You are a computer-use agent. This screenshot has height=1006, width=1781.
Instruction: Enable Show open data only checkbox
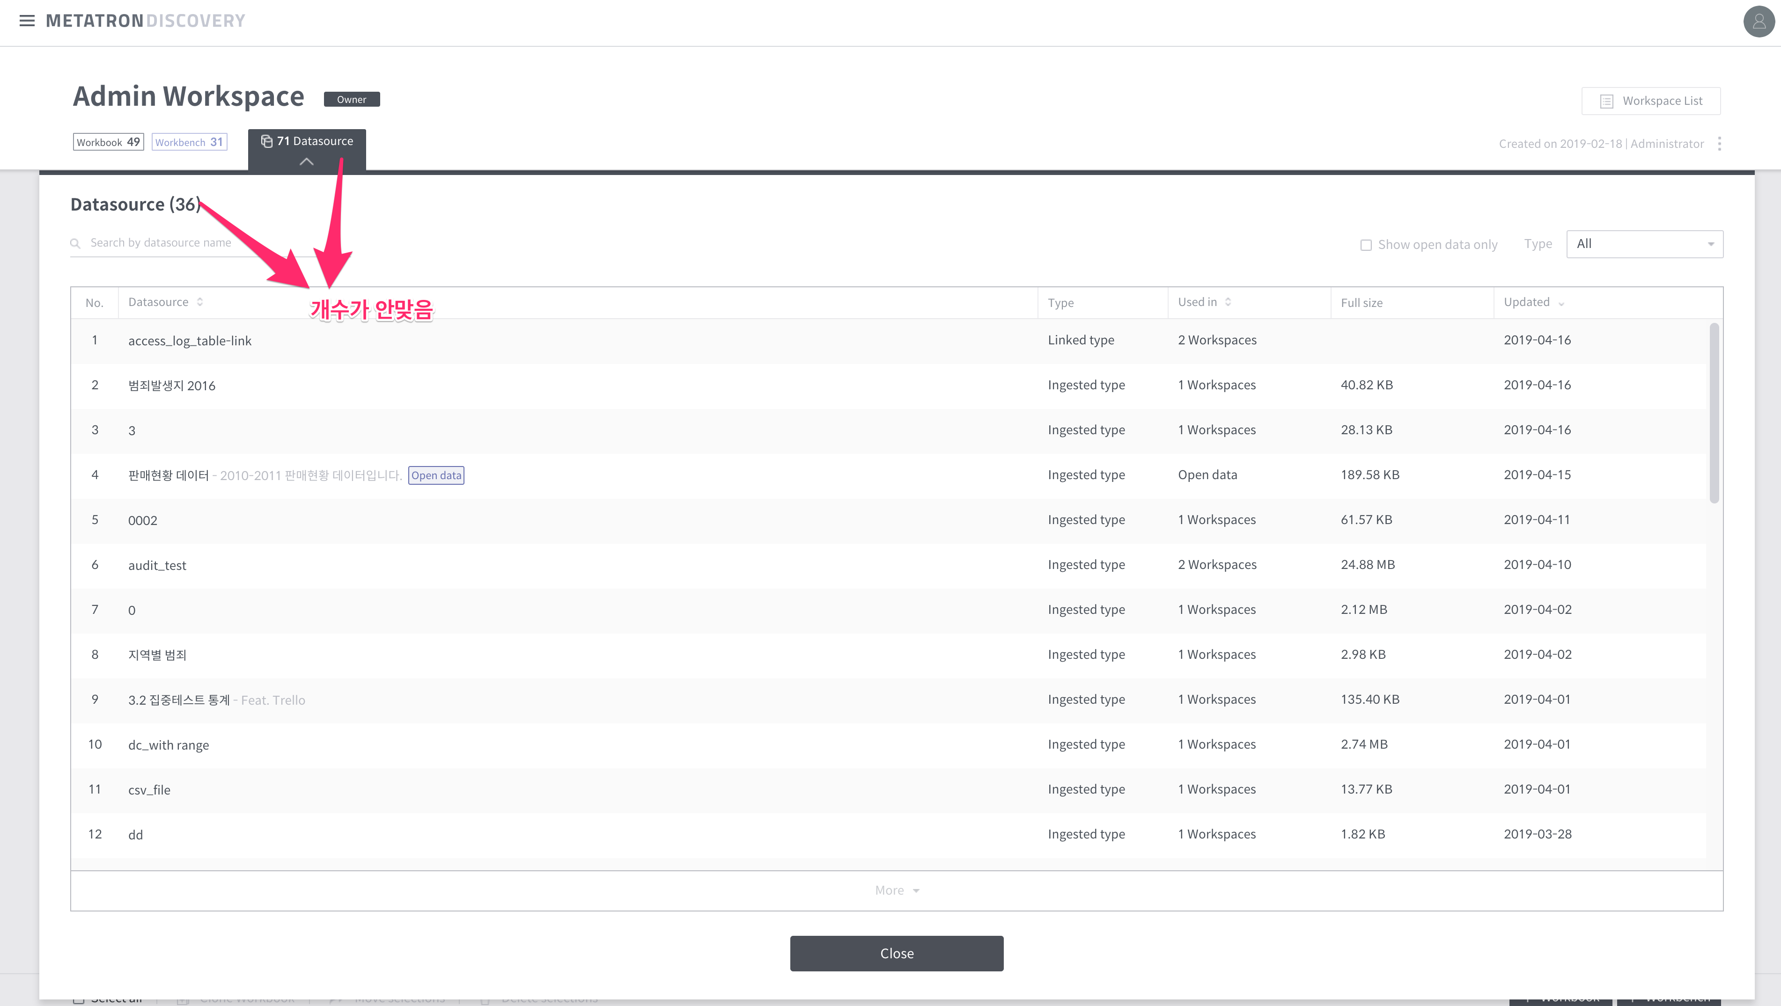[1365, 245]
